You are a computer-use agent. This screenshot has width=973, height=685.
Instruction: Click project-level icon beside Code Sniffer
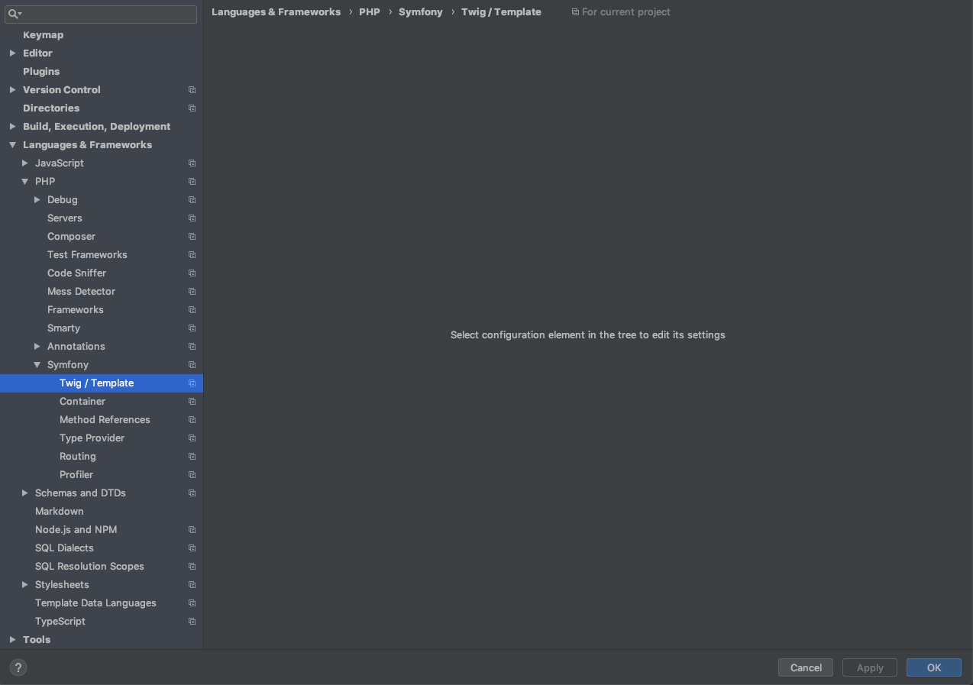tap(192, 273)
